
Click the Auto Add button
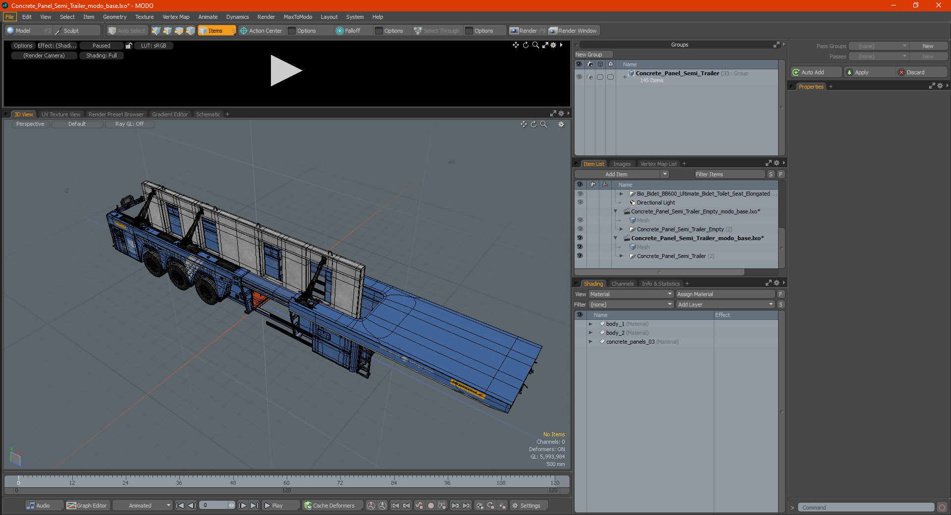[x=816, y=72]
